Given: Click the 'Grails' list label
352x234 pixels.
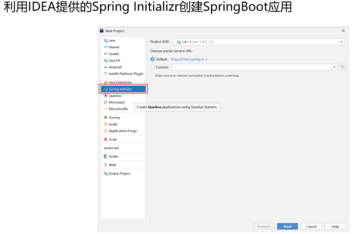Looking at the screenshot, I should pos(113,124).
